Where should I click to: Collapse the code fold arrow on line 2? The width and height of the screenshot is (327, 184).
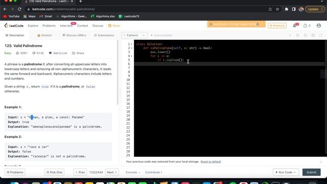(x=131, y=48)
